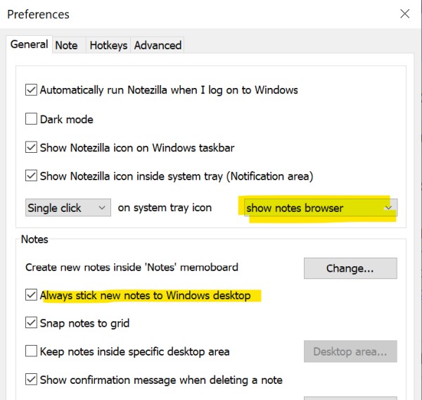This screenshot has height=400, width=422.
Task: Uncheck Snap notes to grid
Action: (31, 323)
